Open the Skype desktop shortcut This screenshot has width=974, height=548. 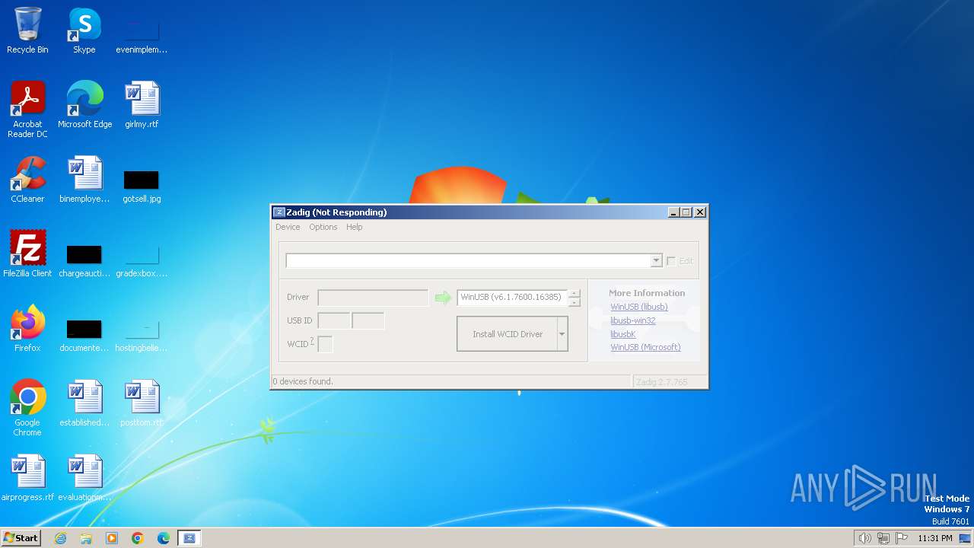click(x=84, y=30)
